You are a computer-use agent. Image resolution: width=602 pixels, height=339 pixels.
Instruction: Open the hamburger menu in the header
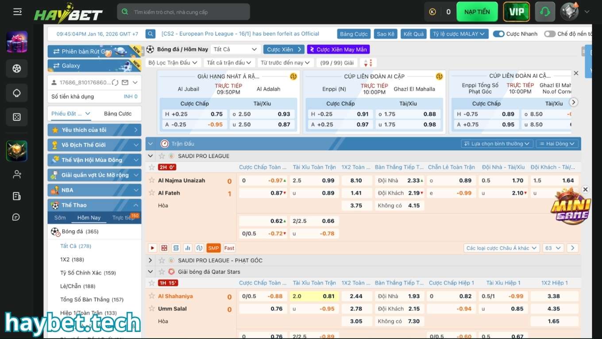pos(17,12)
